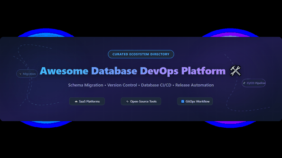Click the lightning icon in Open-Source Tools
The width and height of the screenshot is (282, 158).
click(x=127, y=101)
